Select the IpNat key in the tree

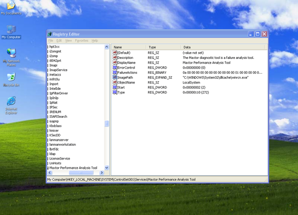[53, 102]
